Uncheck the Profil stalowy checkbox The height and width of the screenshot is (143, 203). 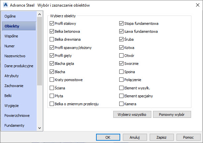pos(52,24)
